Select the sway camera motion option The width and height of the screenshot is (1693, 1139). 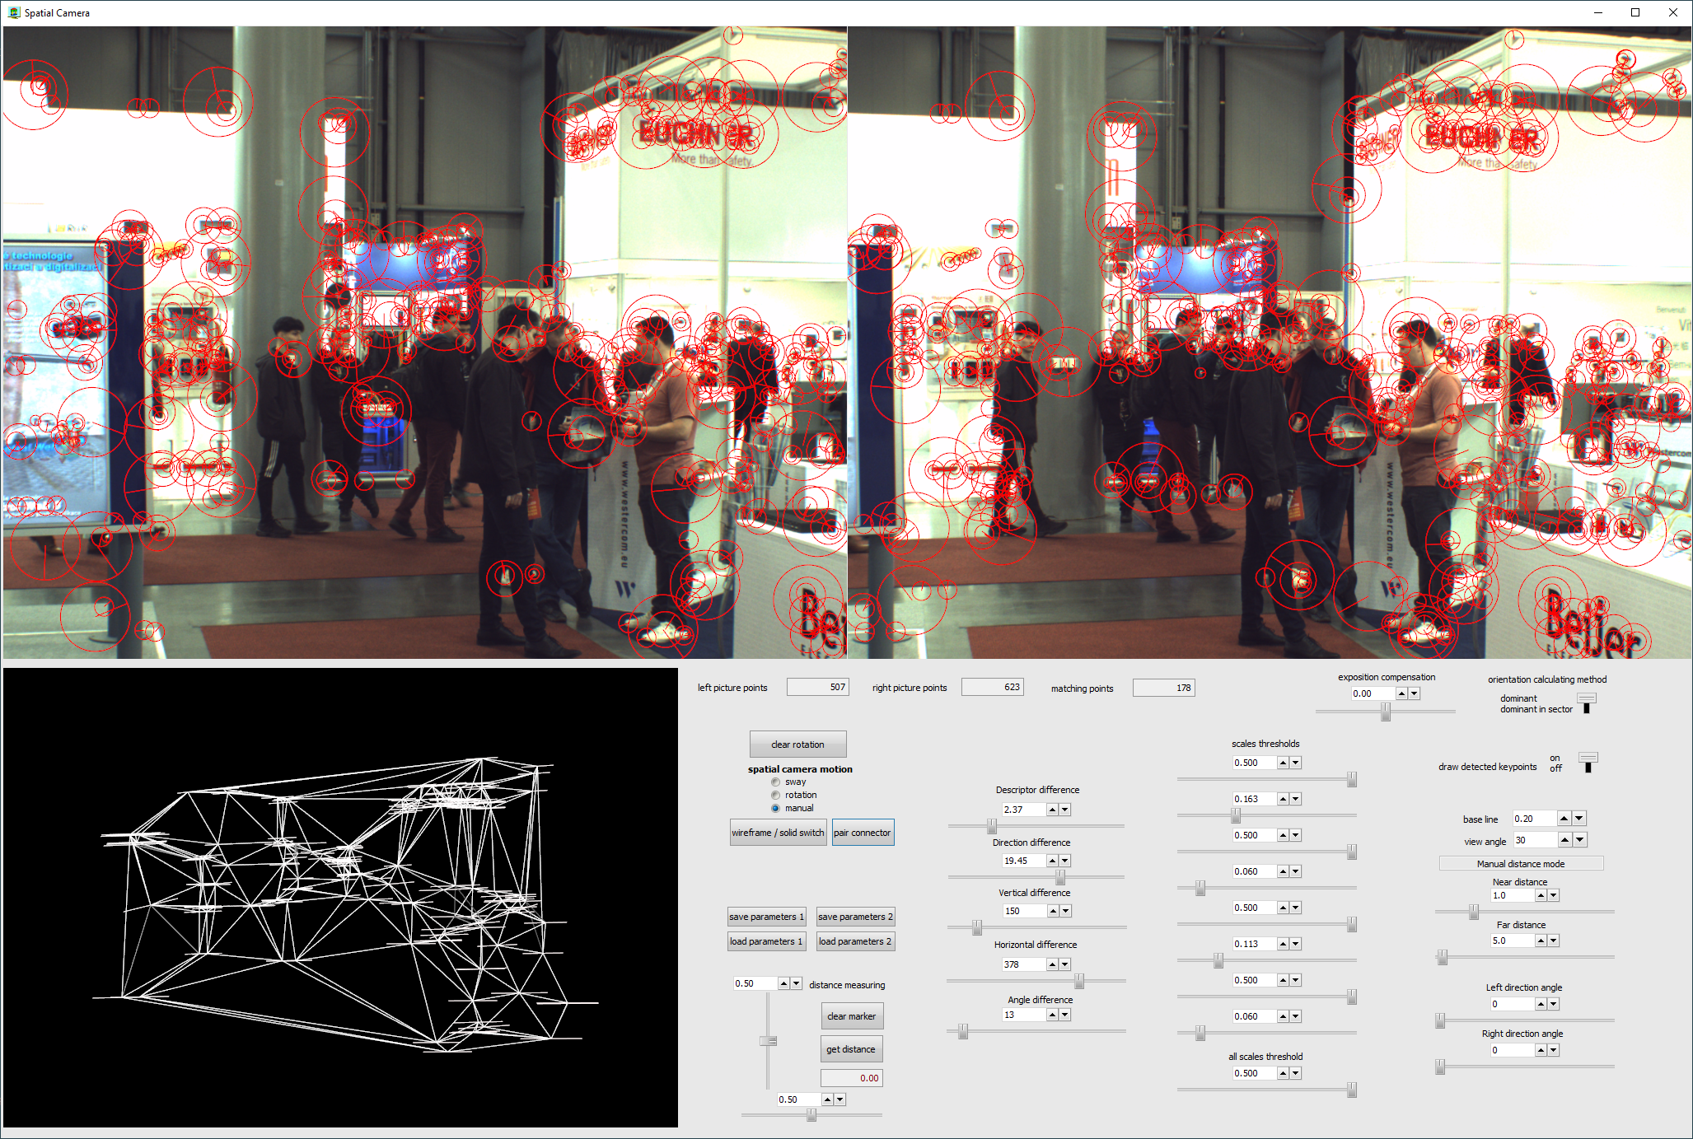(775, 782)
